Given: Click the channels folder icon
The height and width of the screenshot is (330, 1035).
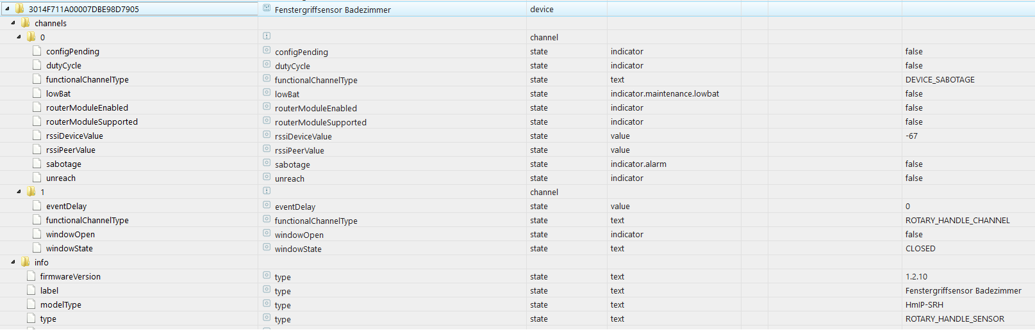Looking at the screenshot, I should (x=26, y=23).
